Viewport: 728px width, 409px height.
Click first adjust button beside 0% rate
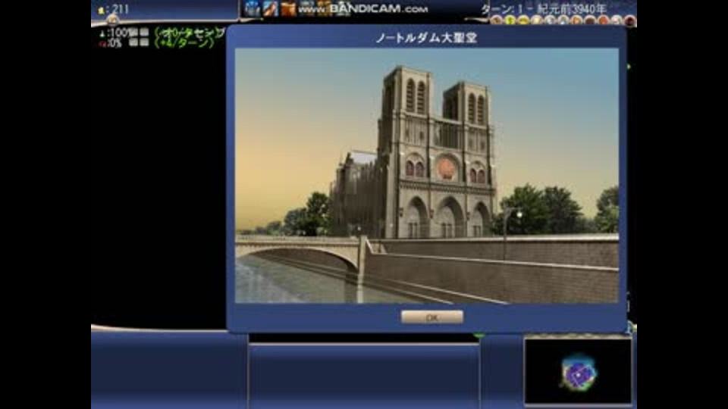[x=133, y=42]
